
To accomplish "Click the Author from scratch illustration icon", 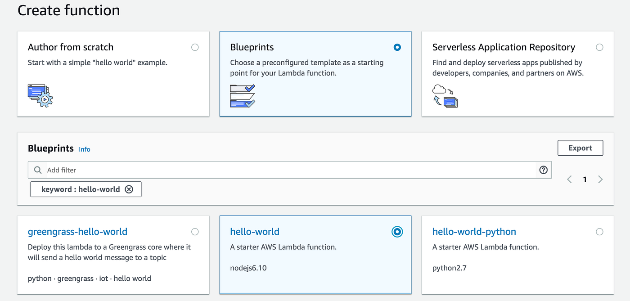I will point(40,95).
